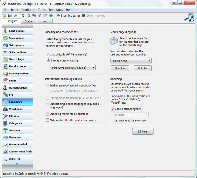Click the wizard person toolbar icon

pyautogui.click(x=23, y=16)
